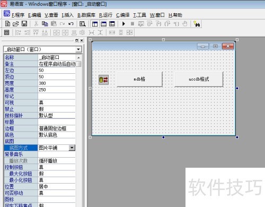Click the Undo arrow icon

[71, 24]
